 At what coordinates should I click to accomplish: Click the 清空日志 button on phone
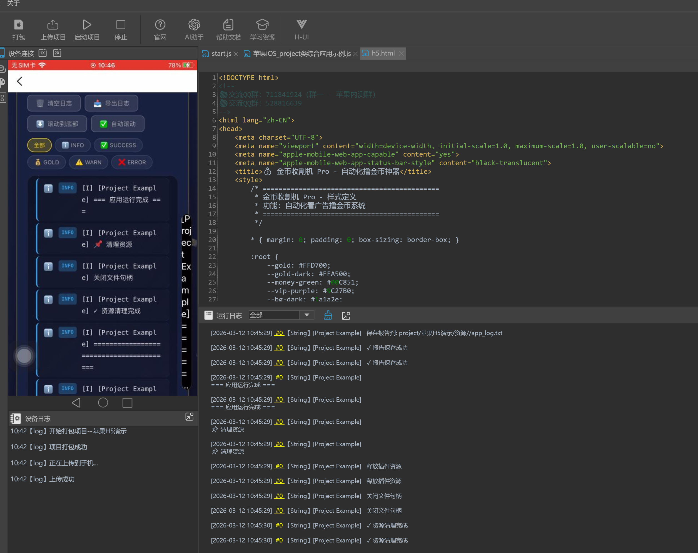click(54, 104)
